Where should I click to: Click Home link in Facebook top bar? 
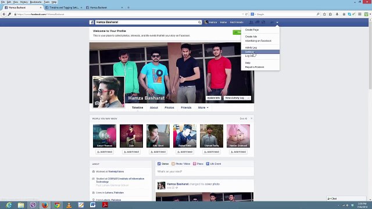(x=223, y=22)
